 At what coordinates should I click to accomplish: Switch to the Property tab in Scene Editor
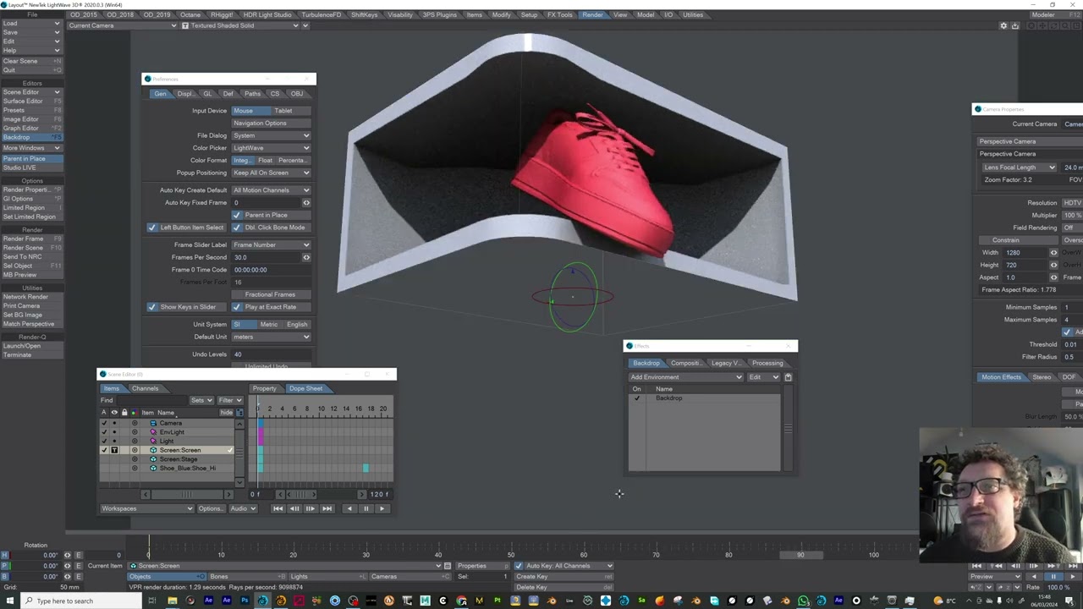click(x=264, y=388)
